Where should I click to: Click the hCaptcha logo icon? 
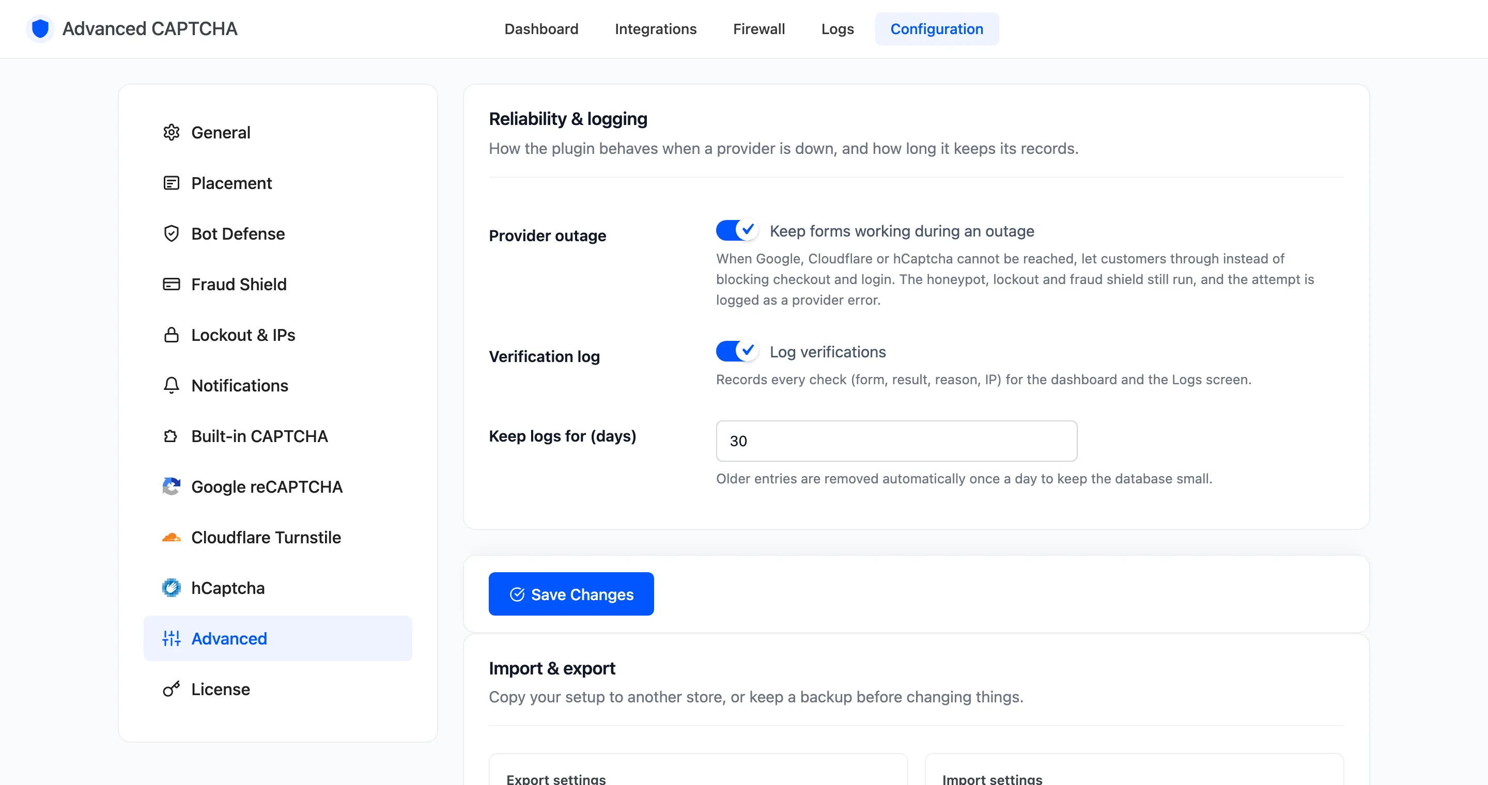[171, 588]
